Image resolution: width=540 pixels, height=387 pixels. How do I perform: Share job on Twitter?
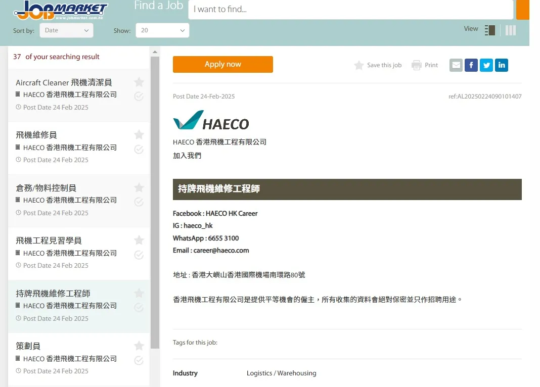pos(486,65)
